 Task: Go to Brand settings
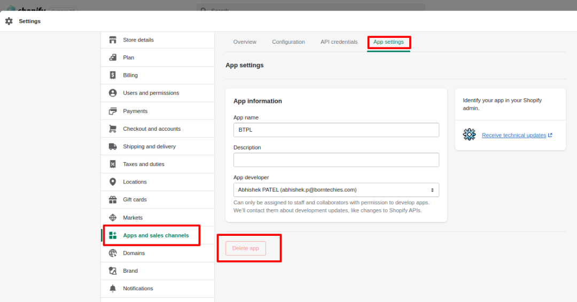(x=158, y=271)
